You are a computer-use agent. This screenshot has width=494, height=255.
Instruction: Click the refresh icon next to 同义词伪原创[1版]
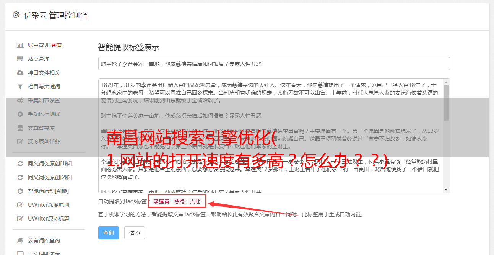click(x=20, y=163)
